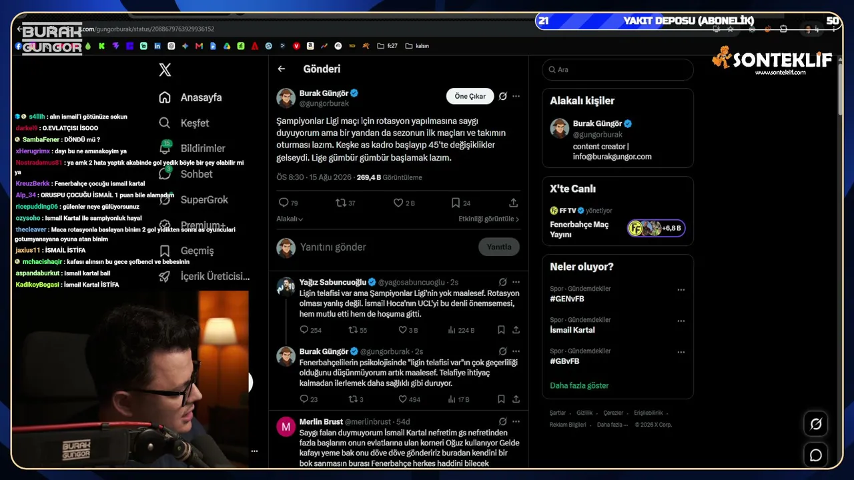Open İsmail Kartal trending topic
The width and height of the screenshot is (854, 480).
tap(572, 330)
